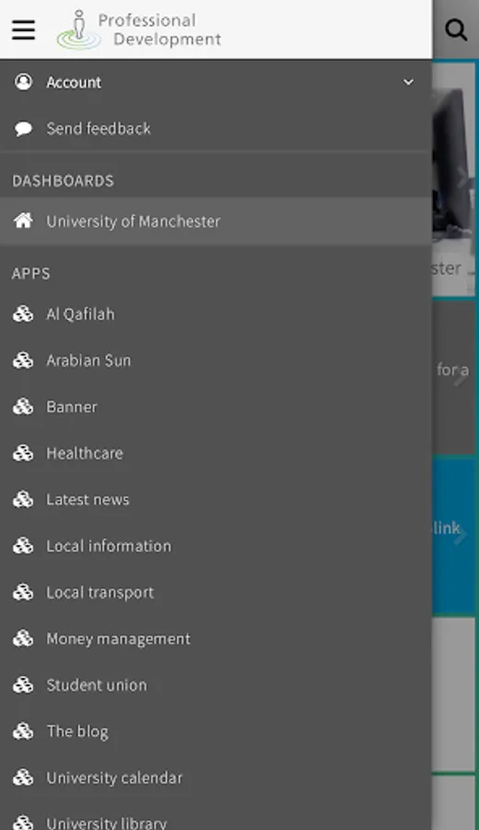
Task: Open the Healthcare app
Action: [216, 453]
